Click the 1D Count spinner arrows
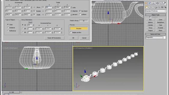This screenshot has height=95, width=169. pyautogui.click(x=33, y=25)
